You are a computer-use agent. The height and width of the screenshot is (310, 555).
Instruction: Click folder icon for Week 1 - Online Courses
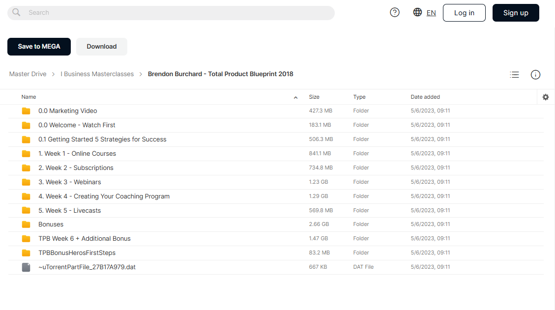(x=26, y=154)
